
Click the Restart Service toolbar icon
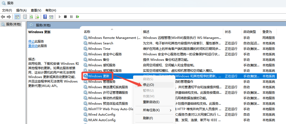[x=77, y=17]
